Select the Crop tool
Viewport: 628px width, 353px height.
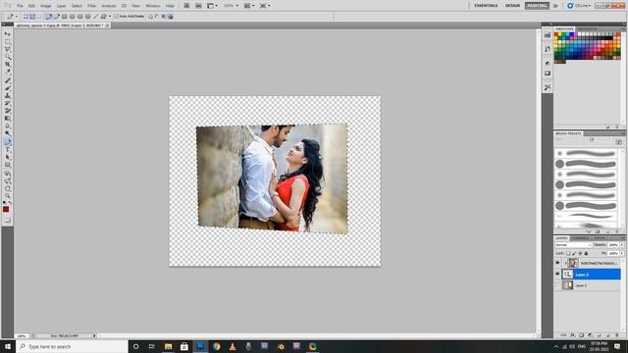click(x=8, y=65)
